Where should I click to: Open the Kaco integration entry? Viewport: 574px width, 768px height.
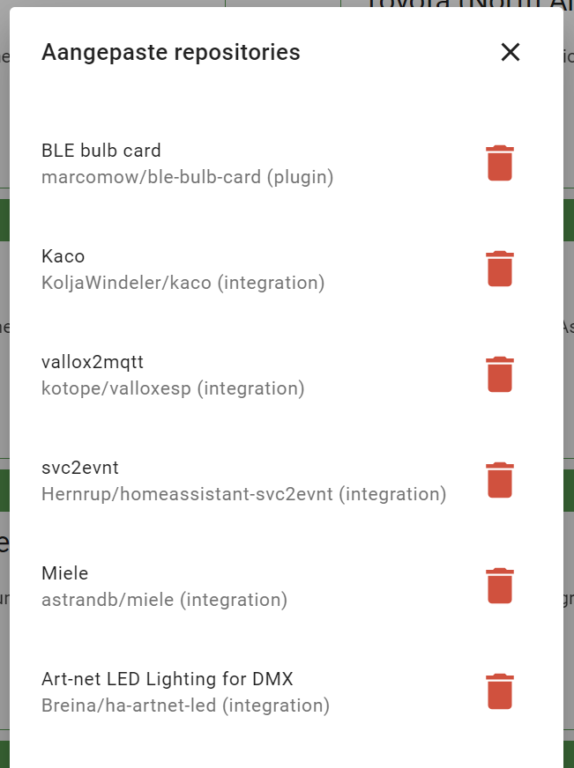[x=64, y=255]
